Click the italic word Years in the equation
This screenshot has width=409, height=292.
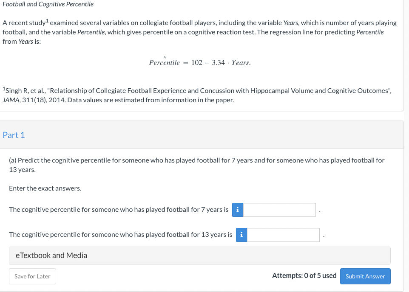tap(240, 62)
